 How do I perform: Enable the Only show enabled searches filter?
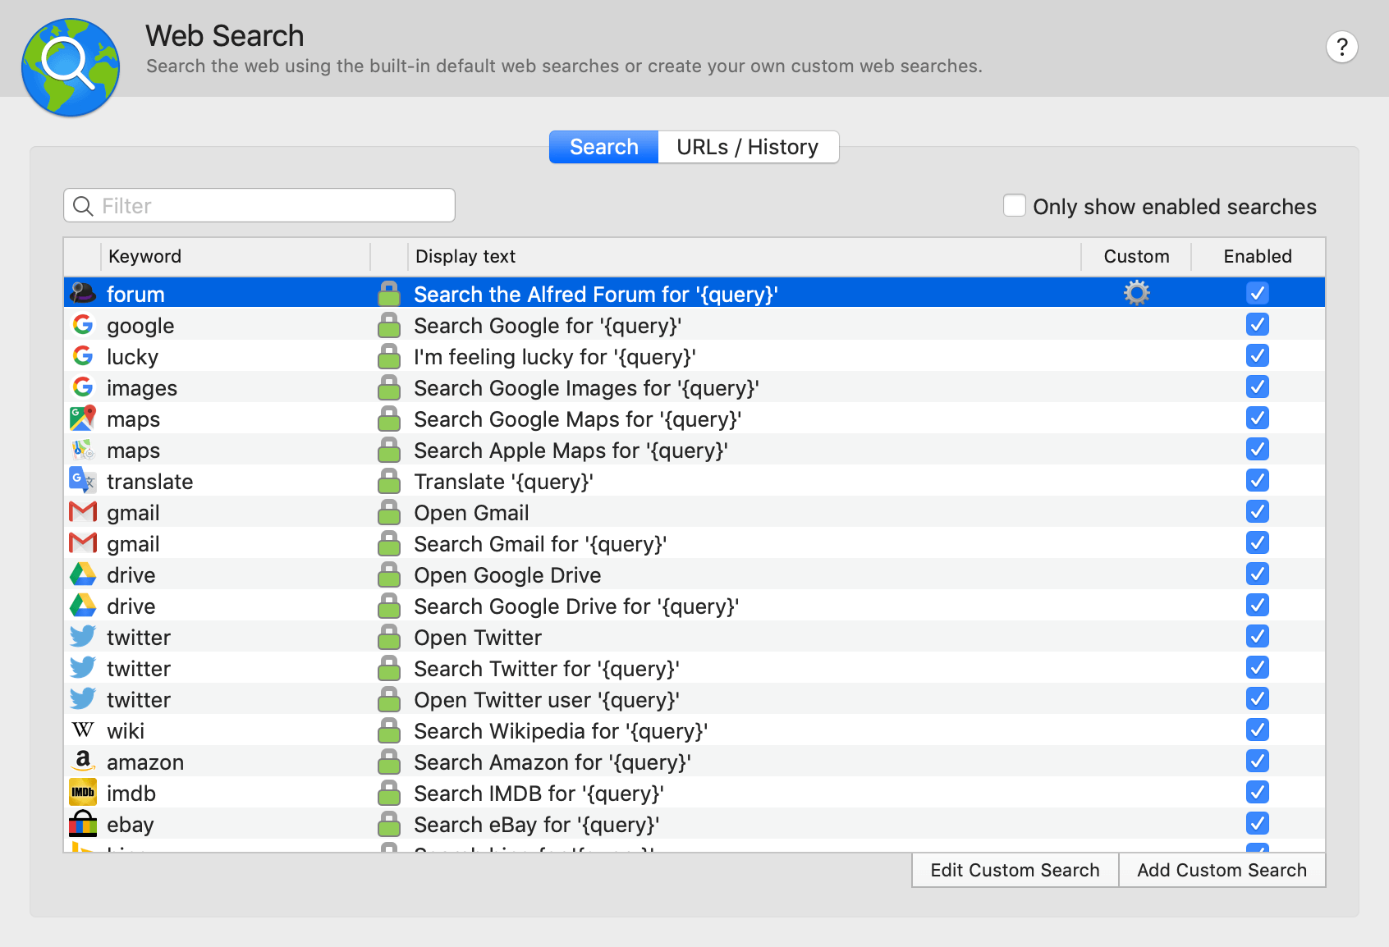pyautogui.click(x=1015, y=206)
